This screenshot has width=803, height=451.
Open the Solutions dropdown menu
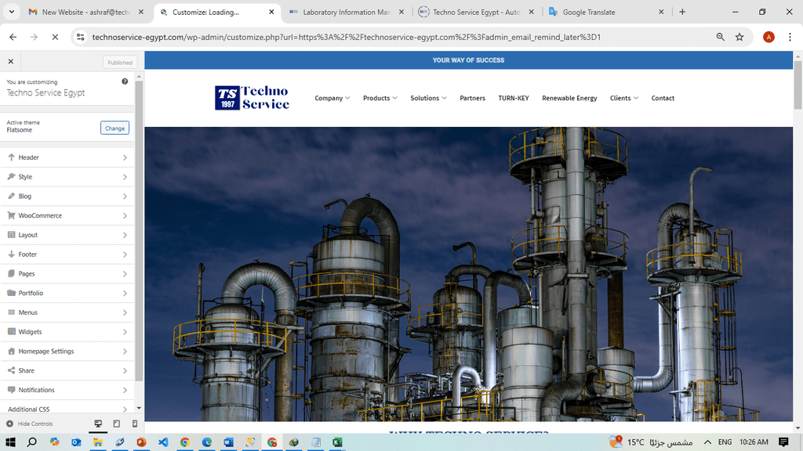[x=428, y=98]
